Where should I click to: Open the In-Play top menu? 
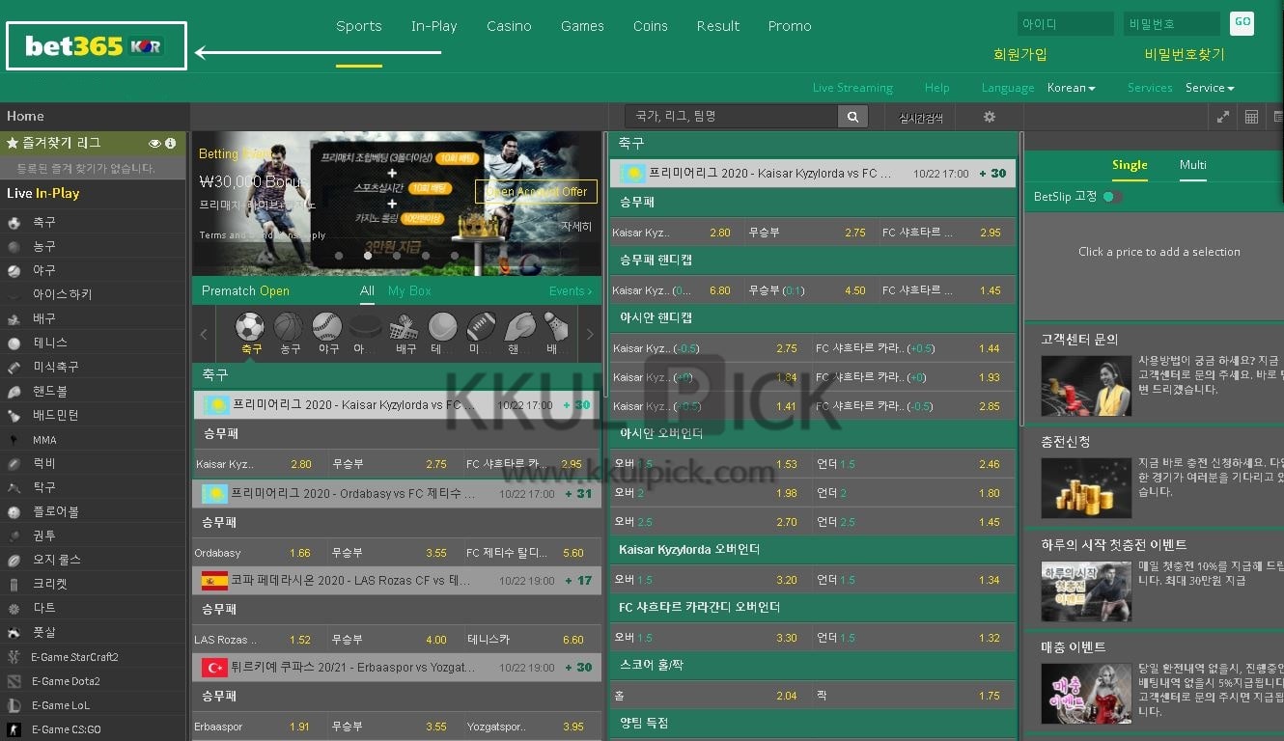coord(434,26)
